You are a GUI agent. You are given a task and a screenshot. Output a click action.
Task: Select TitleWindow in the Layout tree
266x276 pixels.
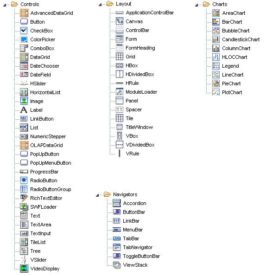click(x=139, y=127)
